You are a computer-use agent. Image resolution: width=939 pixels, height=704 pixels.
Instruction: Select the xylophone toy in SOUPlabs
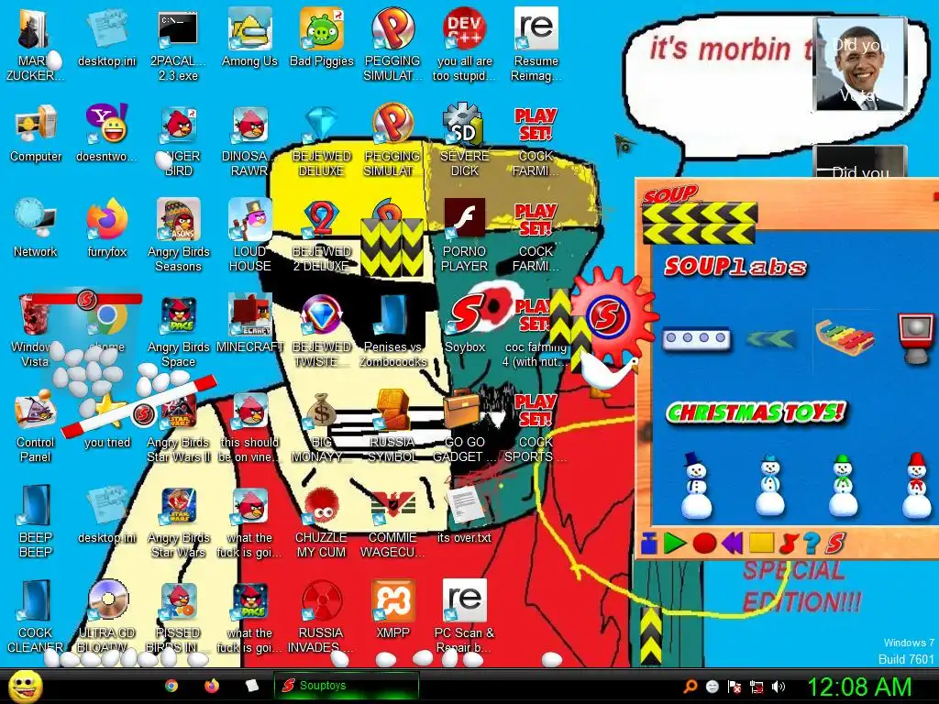pyautogui.click(x=845, y=338)
